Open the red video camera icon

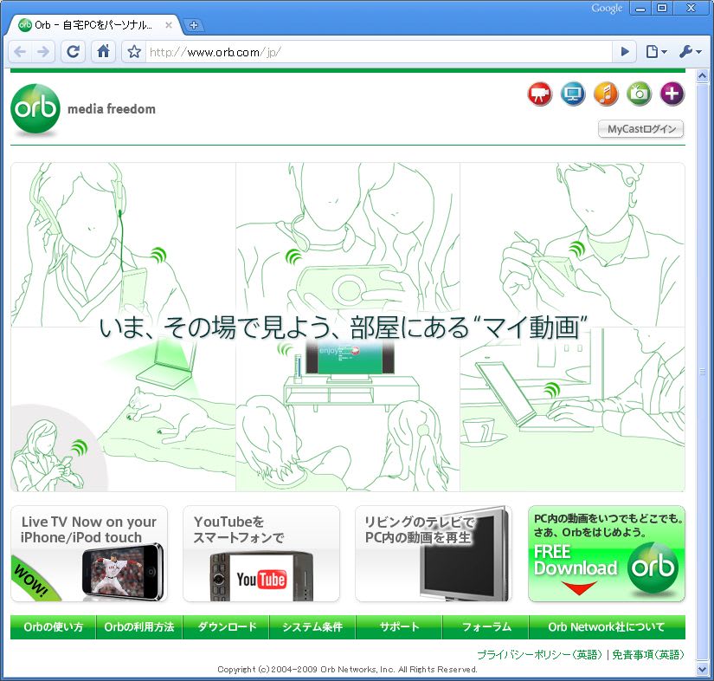[x=540, y=94]
